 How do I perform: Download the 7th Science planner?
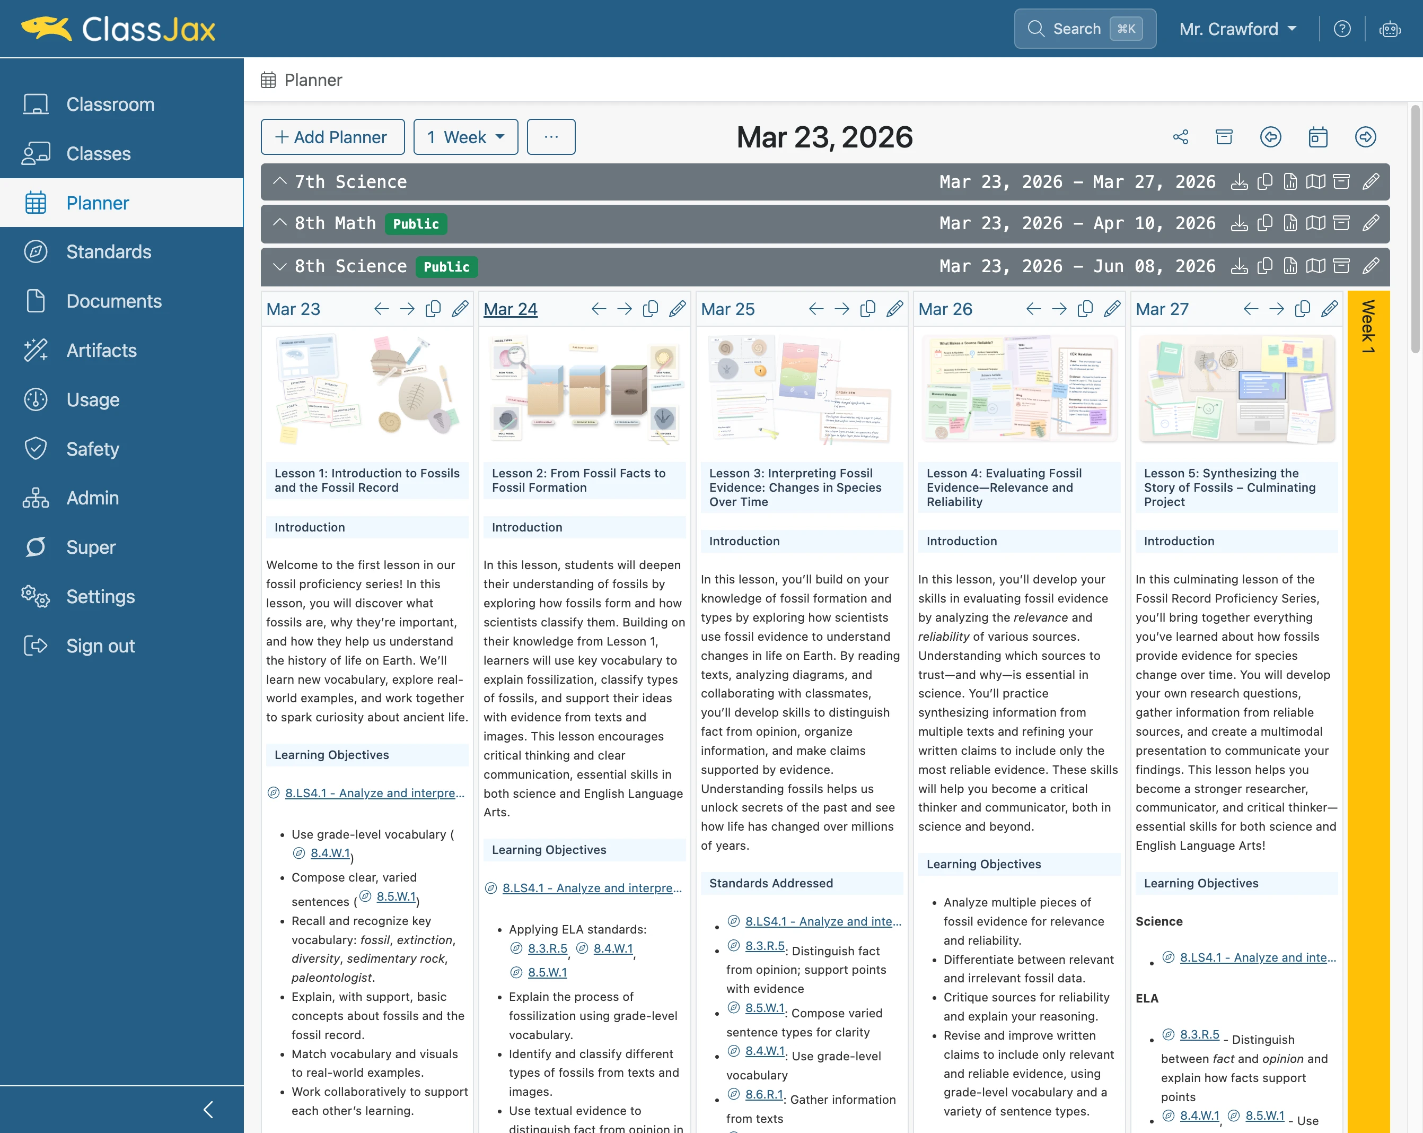click(x=1240, y=181)
